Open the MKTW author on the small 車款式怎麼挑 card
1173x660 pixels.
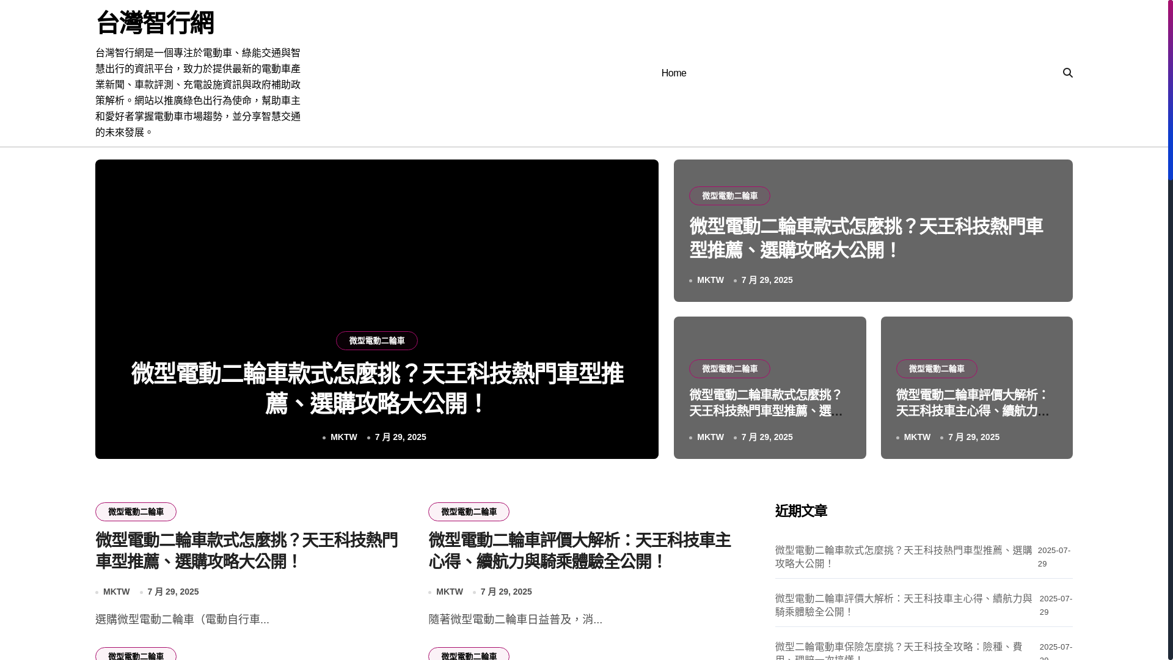click(x=710, y=437)
